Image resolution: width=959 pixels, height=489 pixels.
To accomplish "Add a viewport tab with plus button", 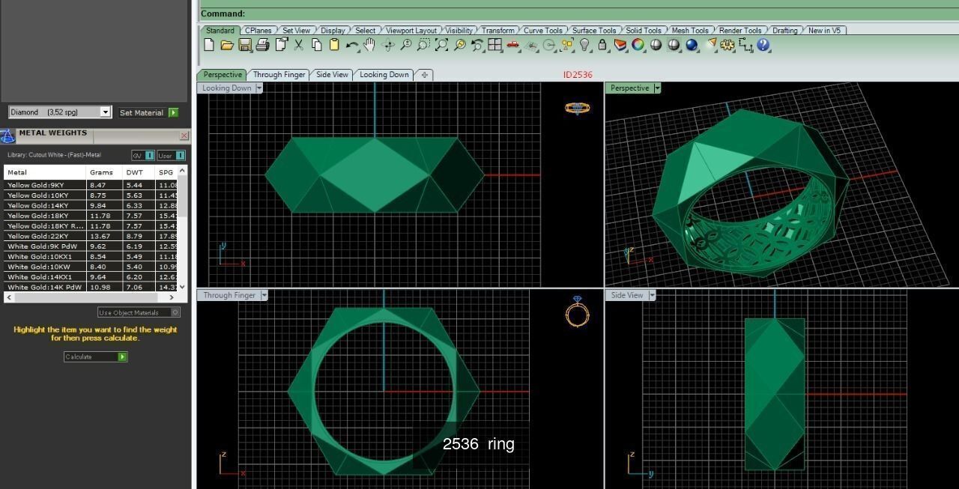I will (x=425, y=75).
